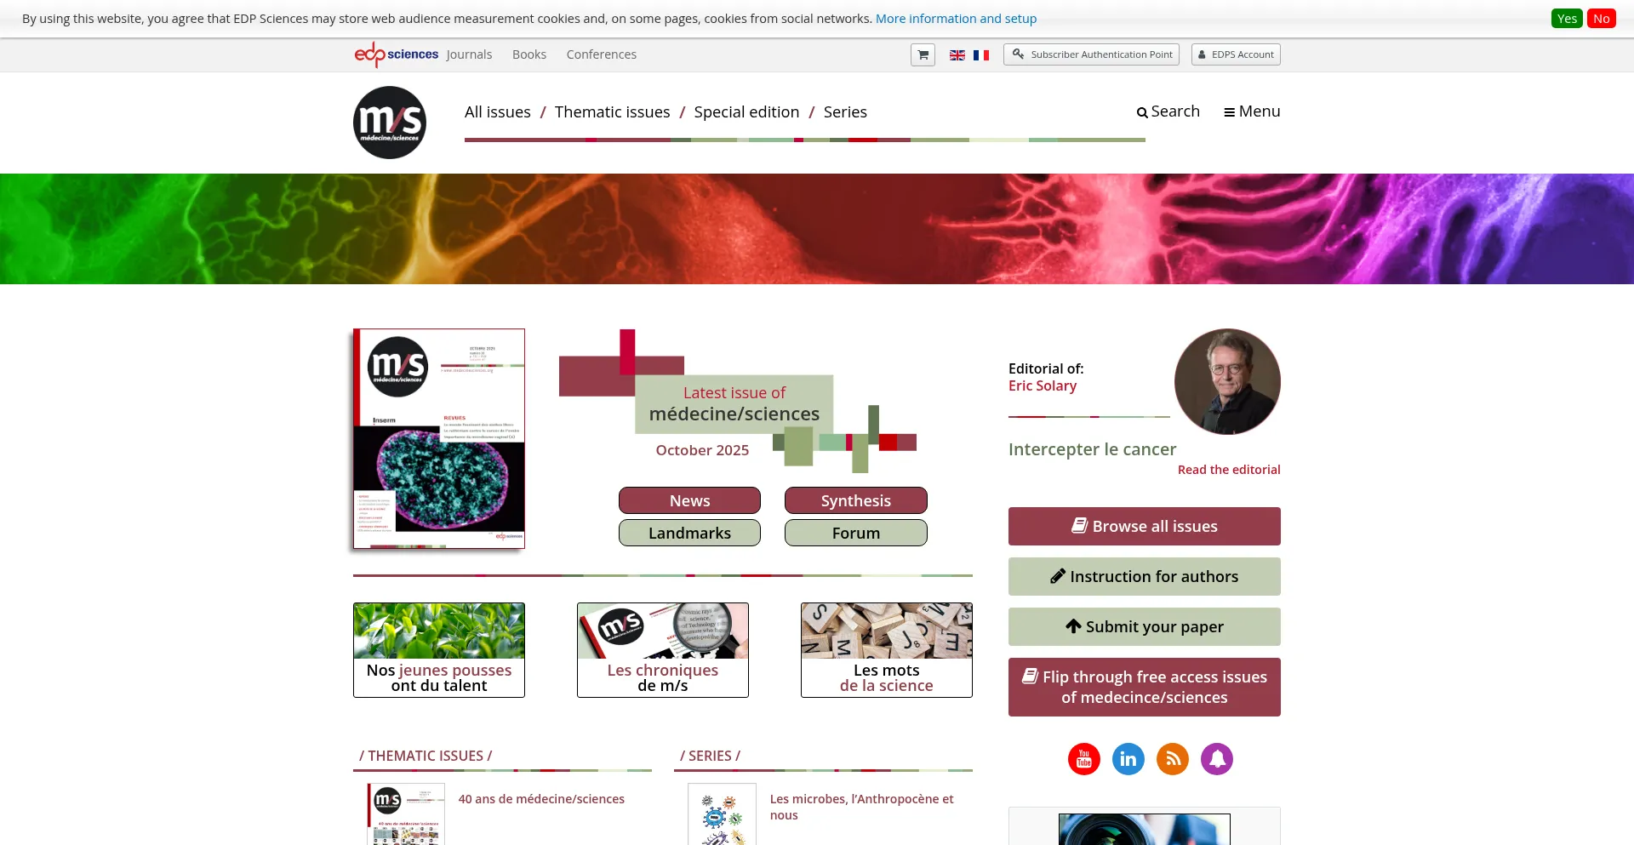Image resolution: width=1634 pixels, height=845 pixels.
Task: Accept cookies with the Yes button
Action: [x=1567, y=19]
